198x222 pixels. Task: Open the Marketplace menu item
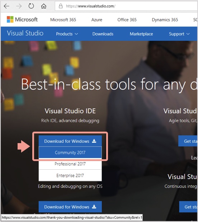pos(141,34)
